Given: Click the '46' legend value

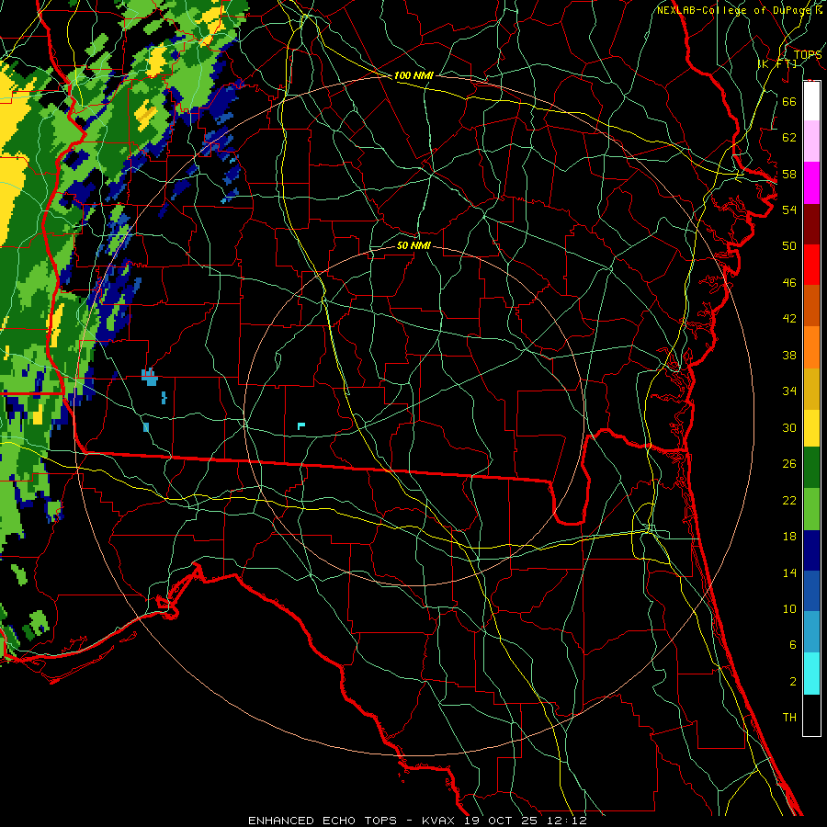Looking at the screenshot, I should tap(789, 283).
